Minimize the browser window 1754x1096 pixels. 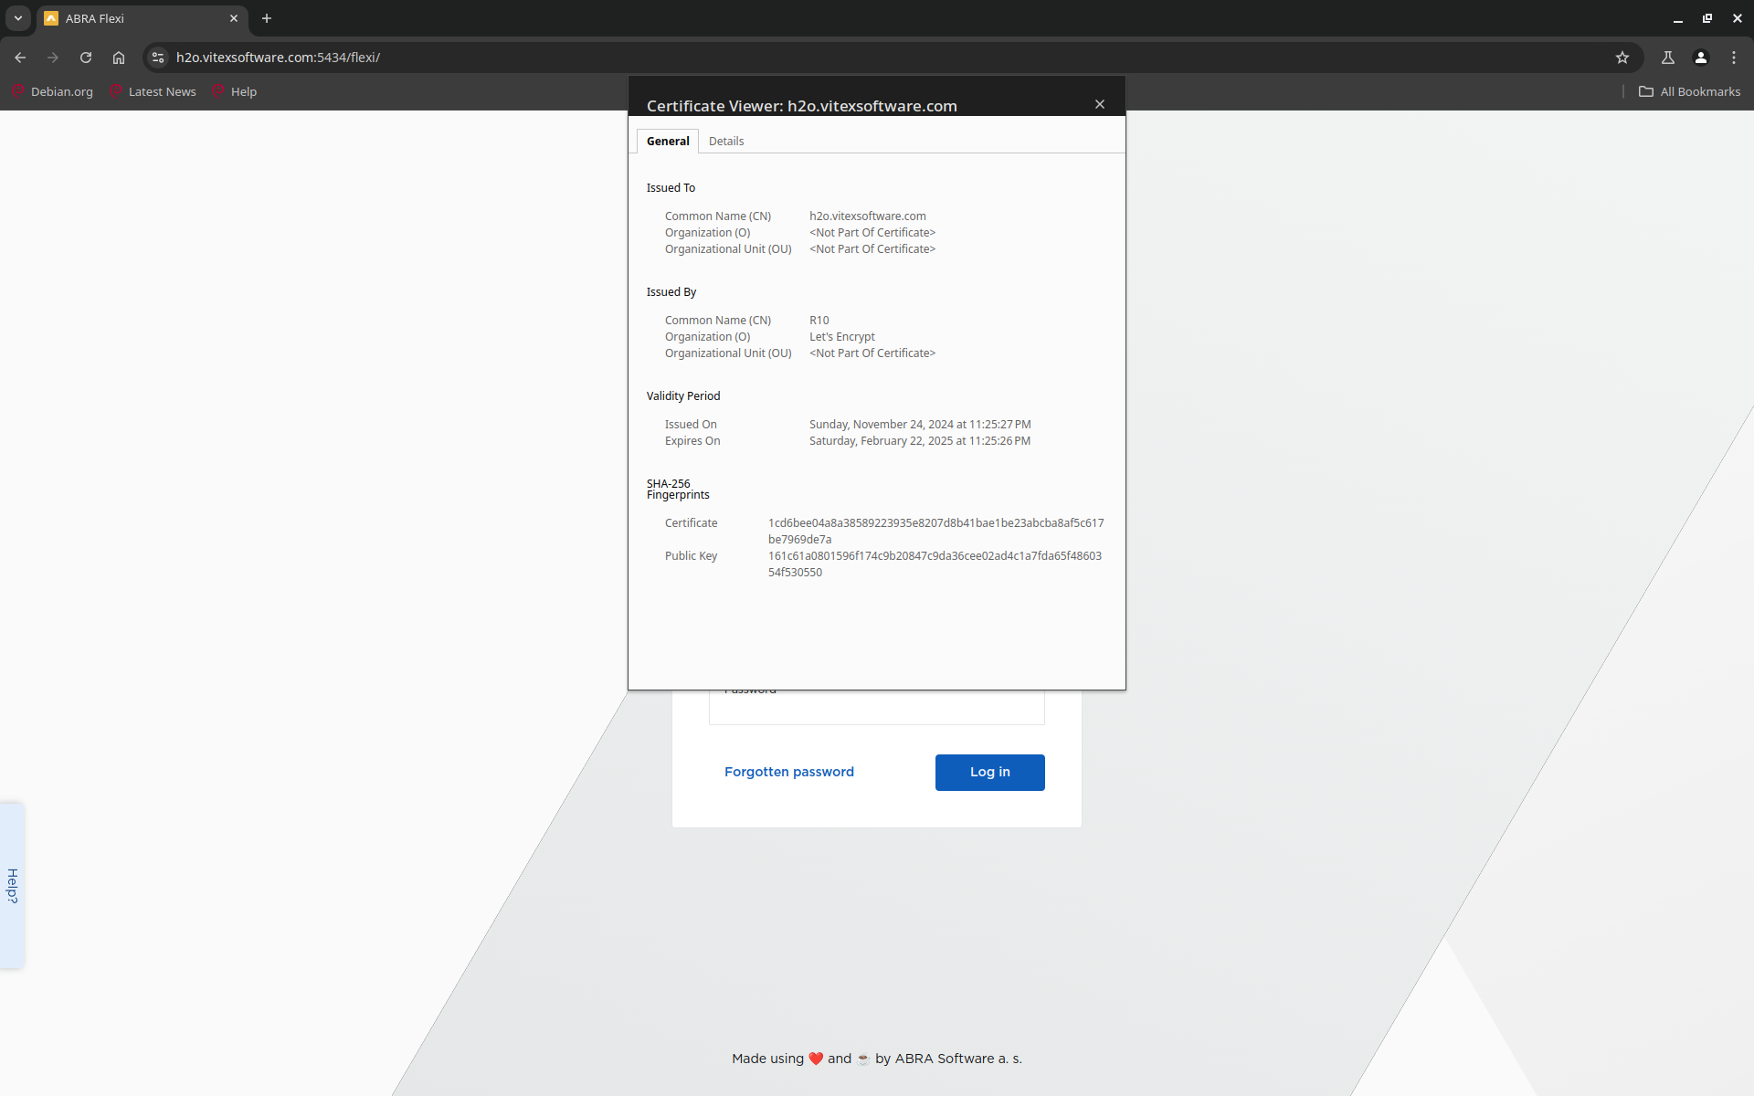1678,18
